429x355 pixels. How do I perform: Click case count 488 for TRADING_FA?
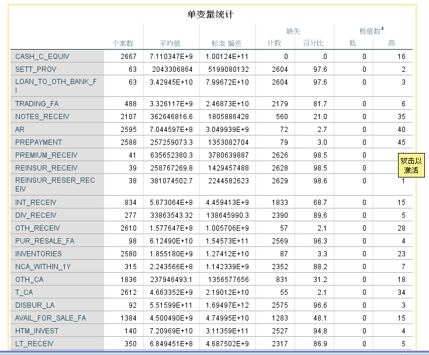[x=130, y=103]
